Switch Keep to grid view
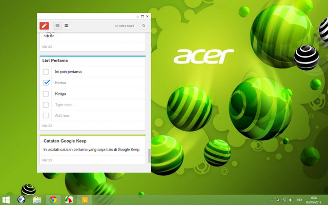 [66, 26]
